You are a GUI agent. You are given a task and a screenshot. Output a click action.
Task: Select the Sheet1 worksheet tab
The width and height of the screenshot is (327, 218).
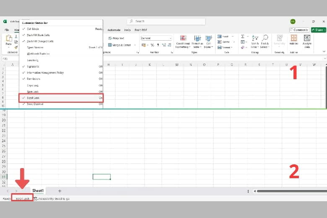point(38,191)
